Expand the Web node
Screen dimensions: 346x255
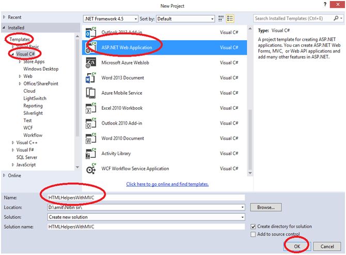click(x=20, y=76)
